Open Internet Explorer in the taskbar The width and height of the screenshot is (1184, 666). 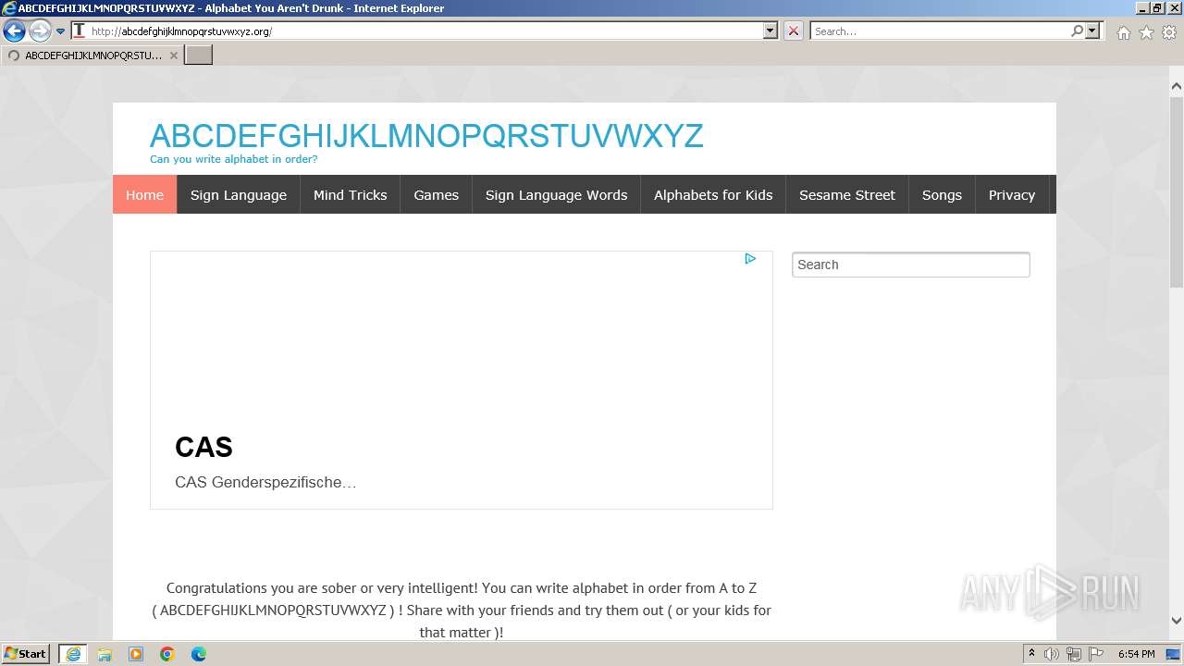(72, 654)
